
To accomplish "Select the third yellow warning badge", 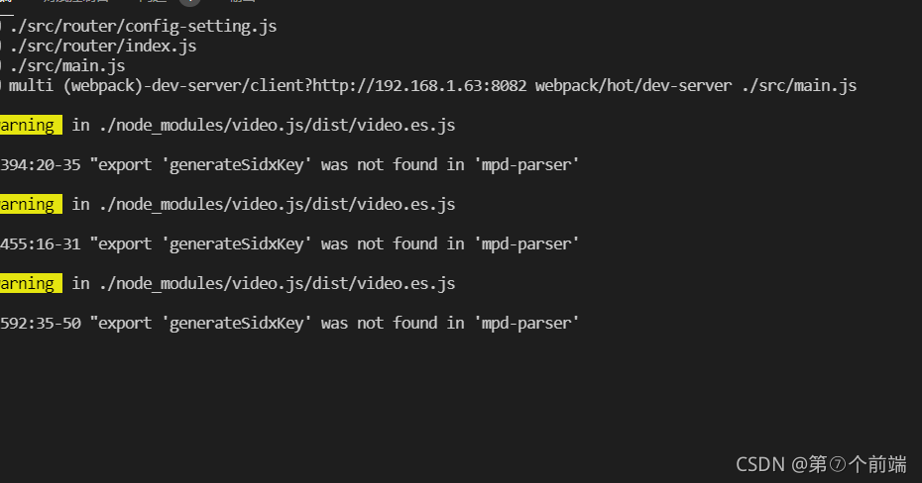I will 31,283.
